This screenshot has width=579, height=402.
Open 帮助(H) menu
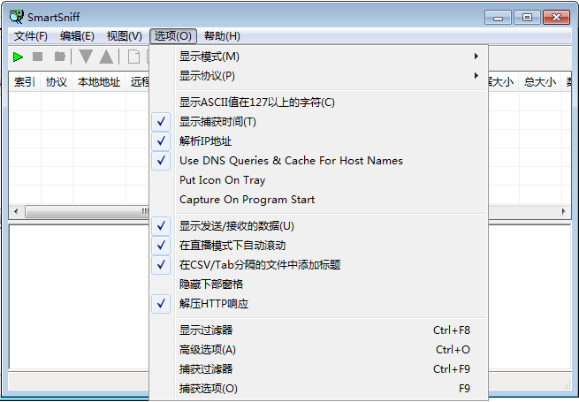pos(222,36)
